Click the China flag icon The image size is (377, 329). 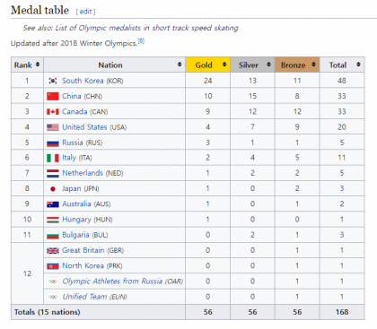click(53, 96)
